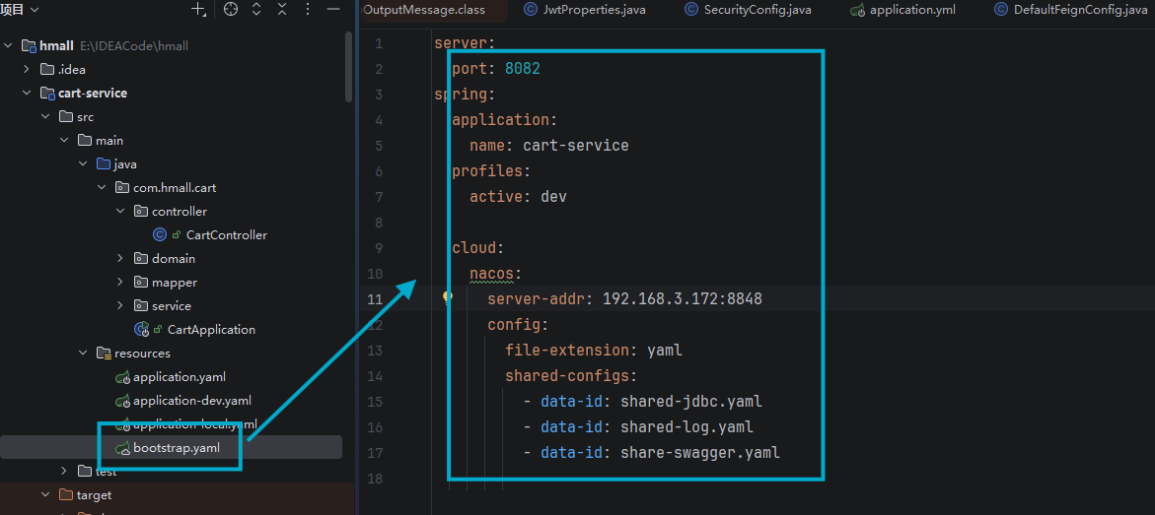Click the text 'name: cart-service'
The image size is (1155, 515).
click(549, 145)
